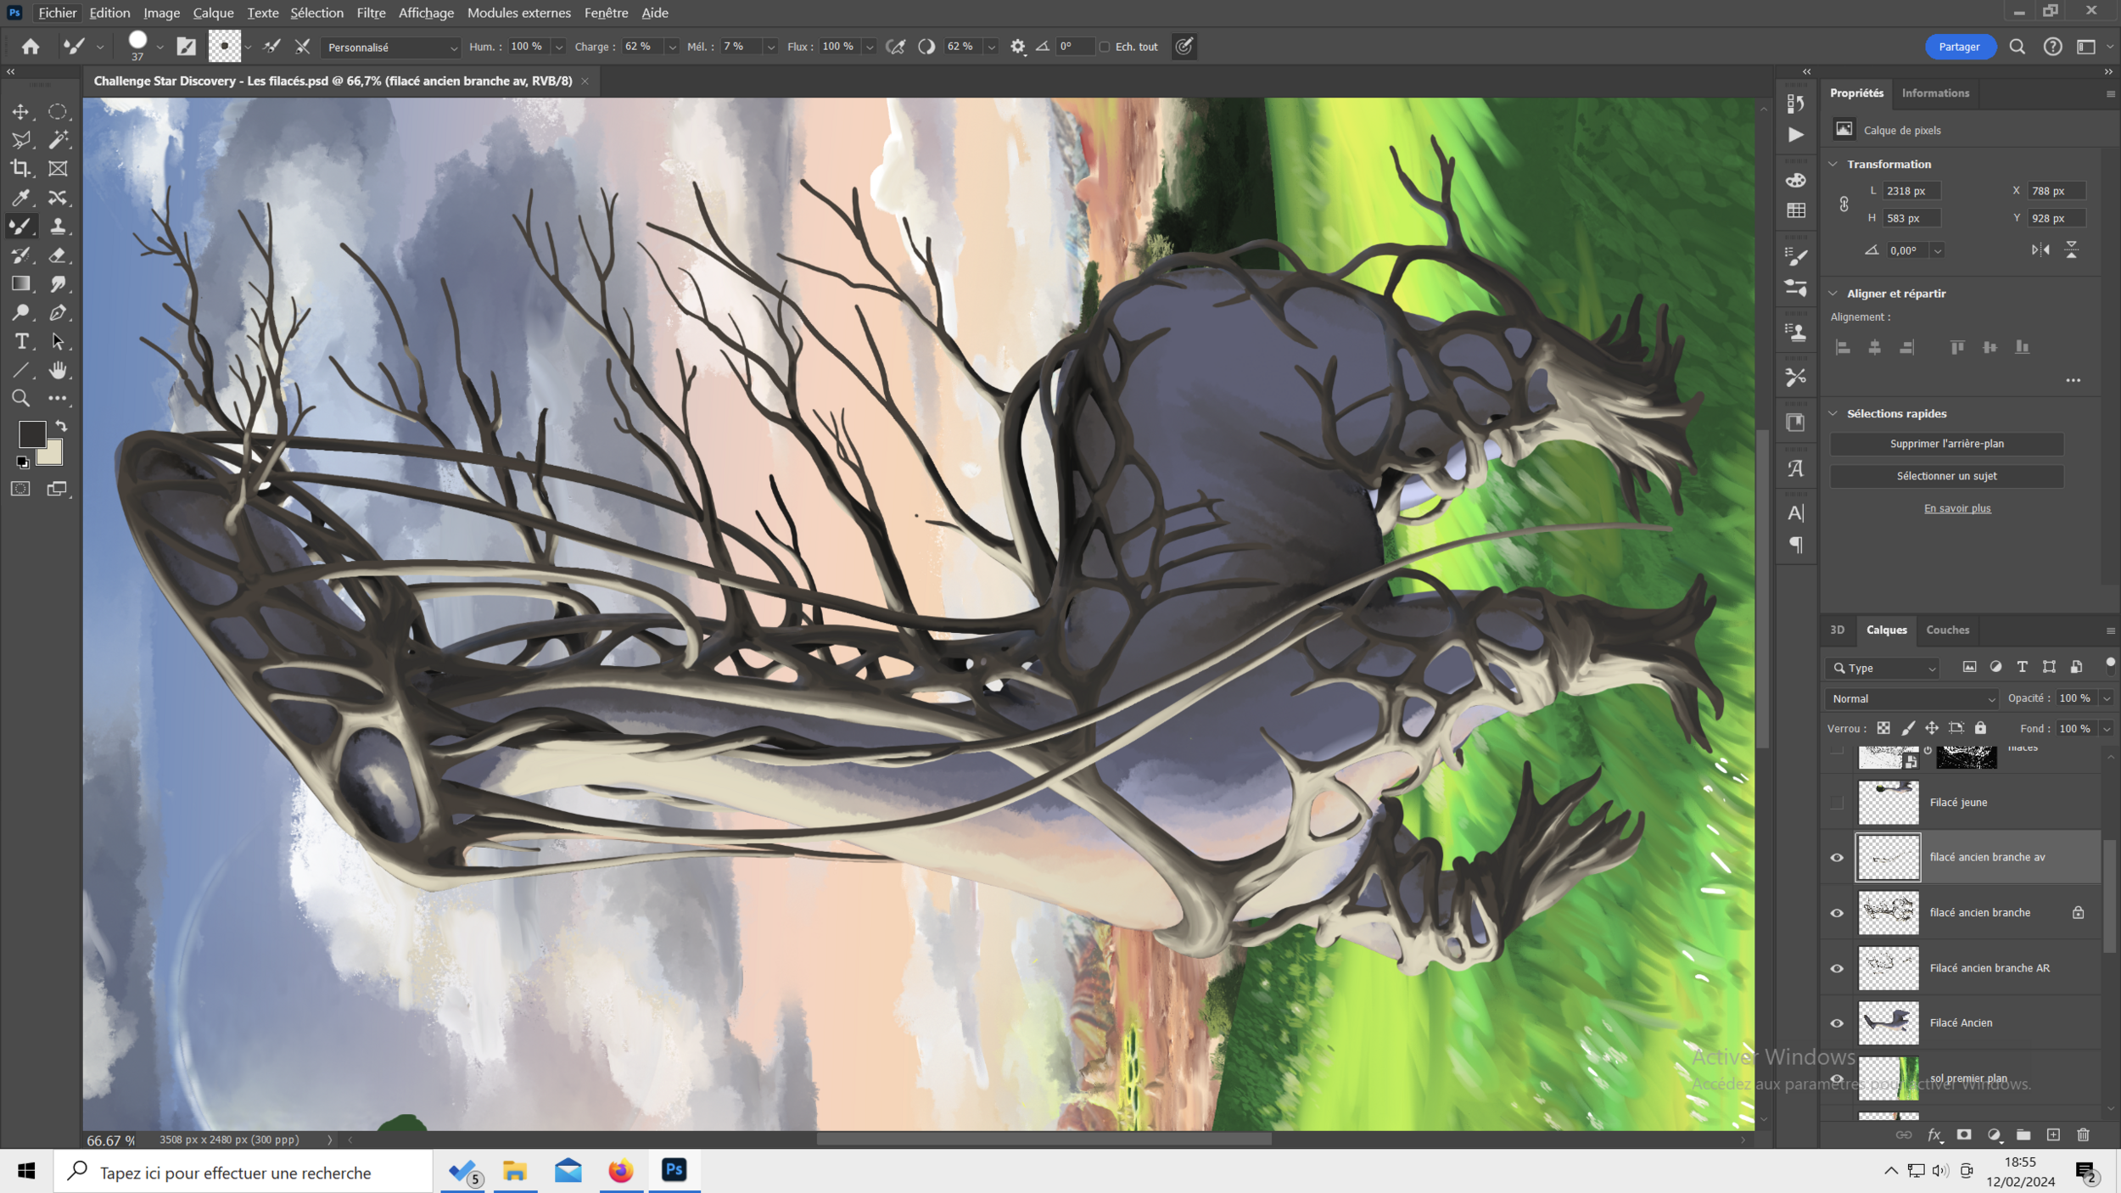Select the Crop tool
Screen dimensions: 2121x1193
(20, 168)
